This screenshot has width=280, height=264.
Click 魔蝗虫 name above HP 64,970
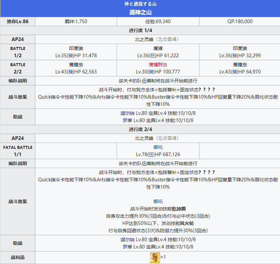click(240, 65)
